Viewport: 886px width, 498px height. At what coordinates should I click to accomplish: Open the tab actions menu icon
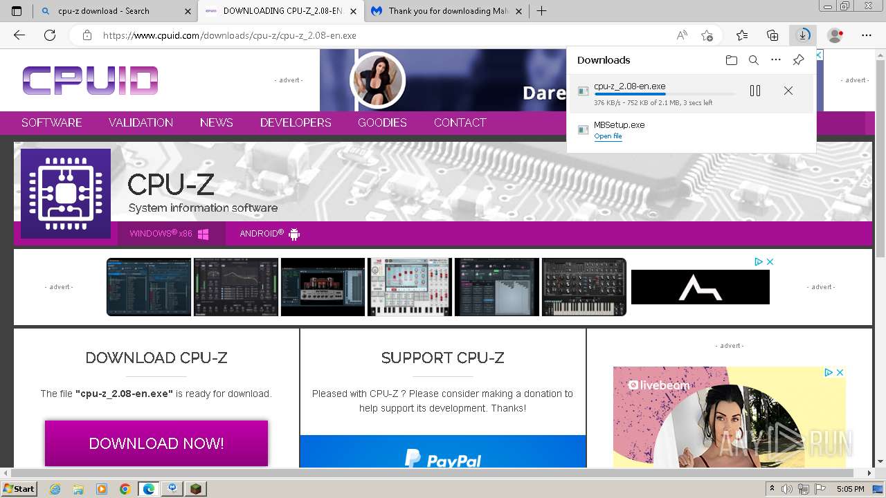point(17,11)
